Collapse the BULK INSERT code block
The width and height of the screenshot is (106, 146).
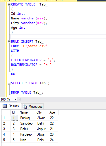(9, 41)
